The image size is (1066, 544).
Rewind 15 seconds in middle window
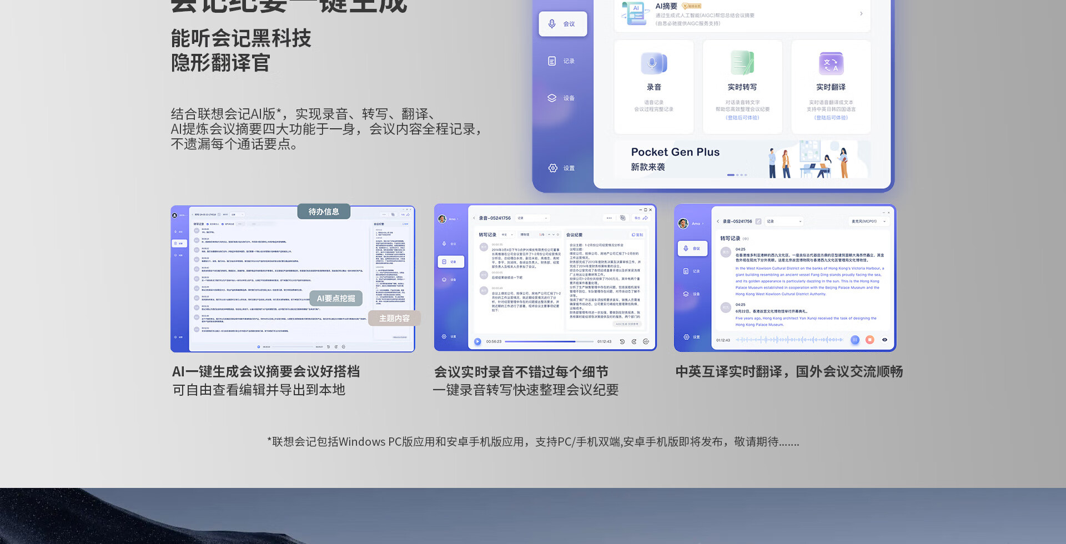coord(622,341)
